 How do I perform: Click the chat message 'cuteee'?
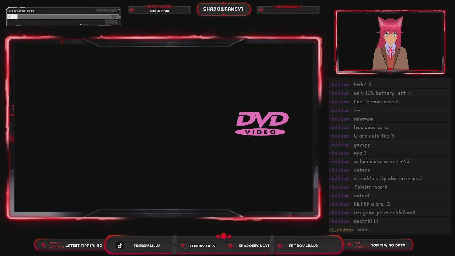(362, 170)
